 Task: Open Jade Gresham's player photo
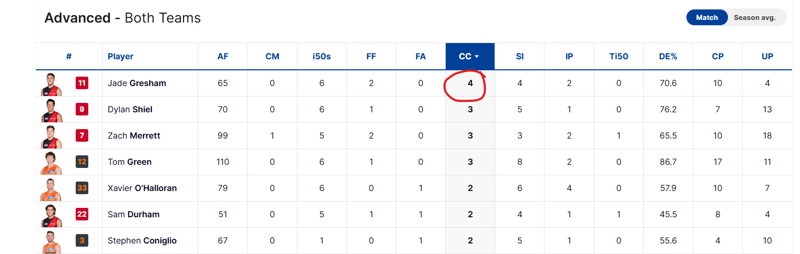click(x=51, y=84)
